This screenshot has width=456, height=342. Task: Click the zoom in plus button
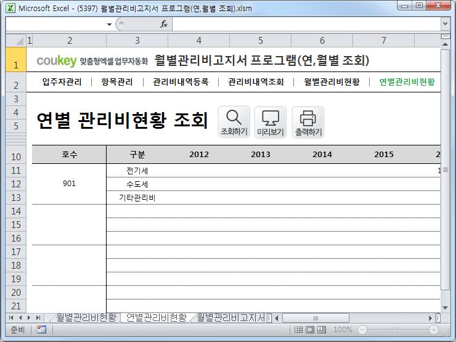(434, 330)
